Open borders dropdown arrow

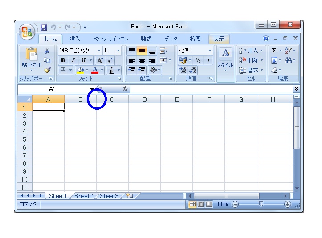[71, 70]
